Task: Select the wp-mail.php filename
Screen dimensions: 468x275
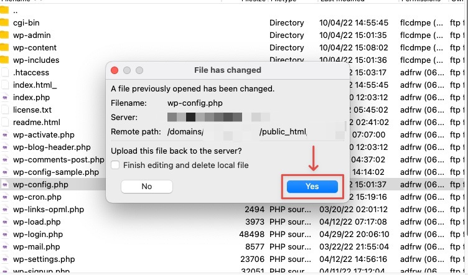Action: point(37,247)
